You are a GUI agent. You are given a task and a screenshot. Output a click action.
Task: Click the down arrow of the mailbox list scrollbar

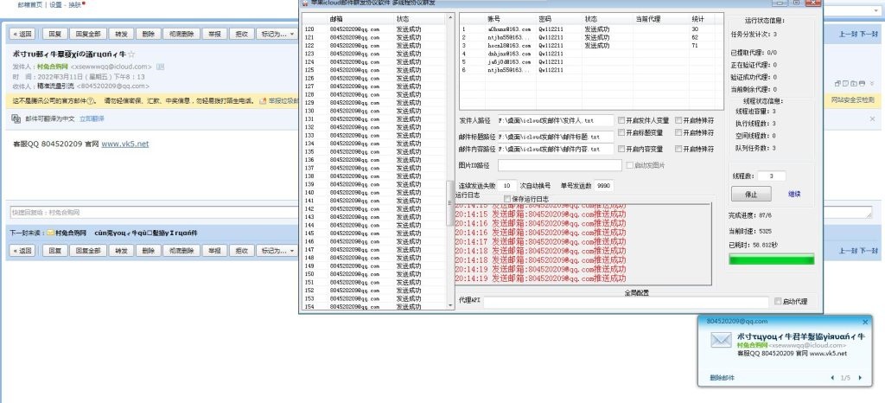(x=449, y=305)
